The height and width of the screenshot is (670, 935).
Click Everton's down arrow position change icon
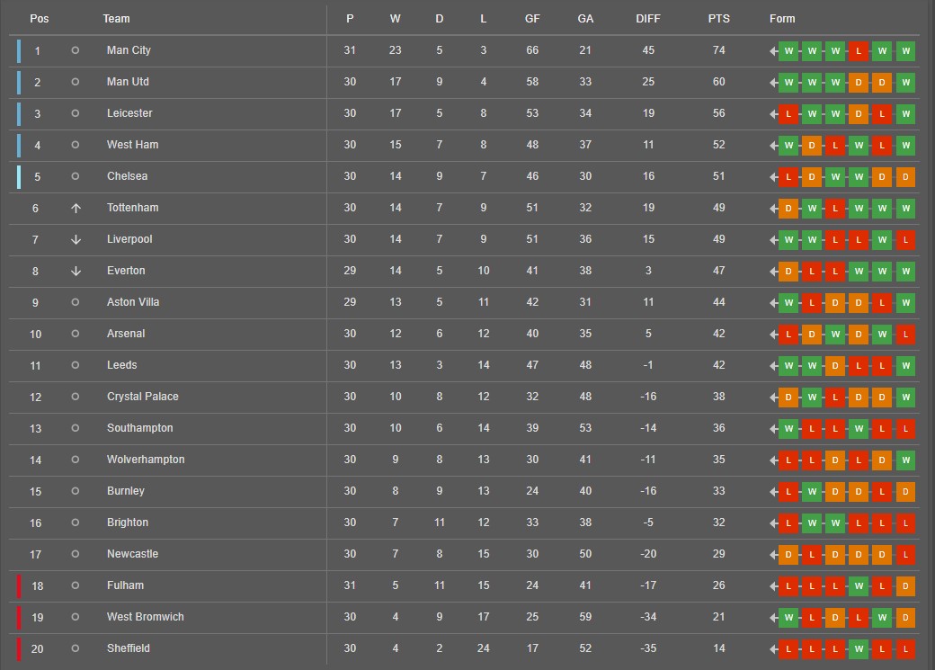coord(76,271)
